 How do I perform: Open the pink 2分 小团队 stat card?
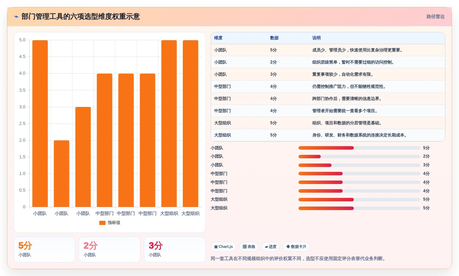point(109,250)
